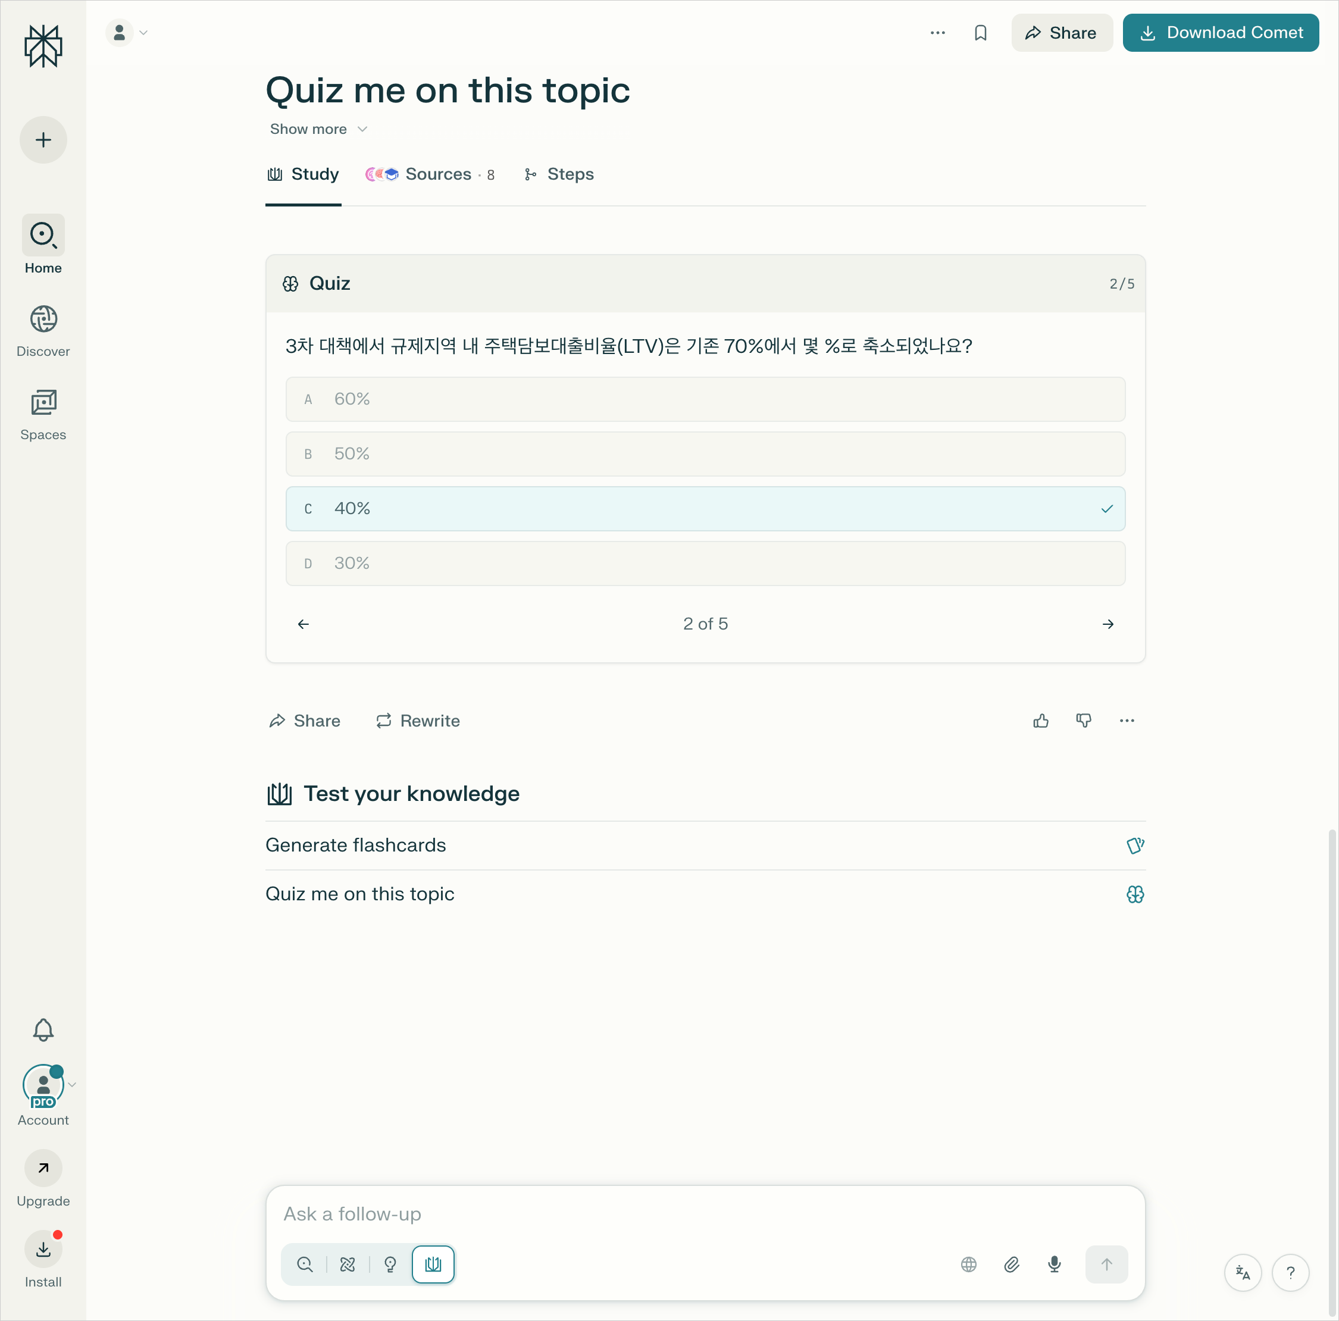Expand the Account menu chevron
The height and width of the screenshot is (1321, 1339).
click(x=72, y=1085)
